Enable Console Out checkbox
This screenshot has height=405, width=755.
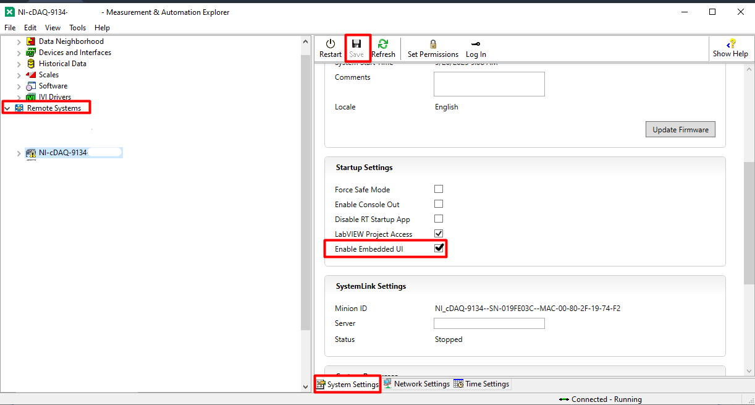(x=439, y=204)
